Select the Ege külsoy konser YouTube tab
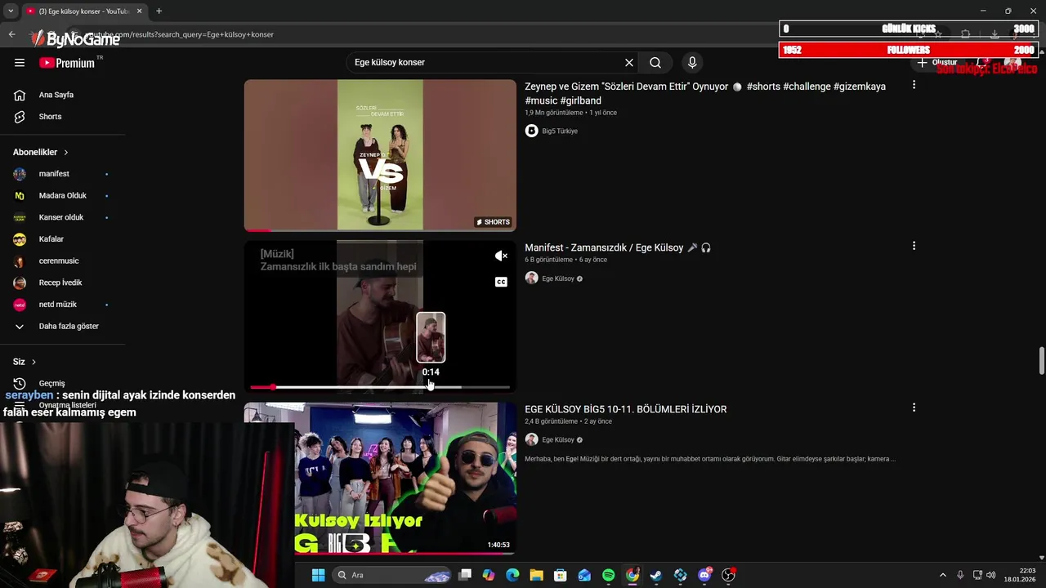This screenshot has height=588, width=1046. point(83,11)
